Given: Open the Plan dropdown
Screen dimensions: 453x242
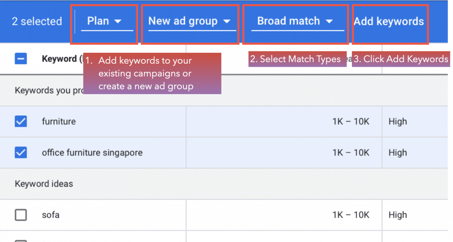Looking at the screenshot, I should 107,22.
